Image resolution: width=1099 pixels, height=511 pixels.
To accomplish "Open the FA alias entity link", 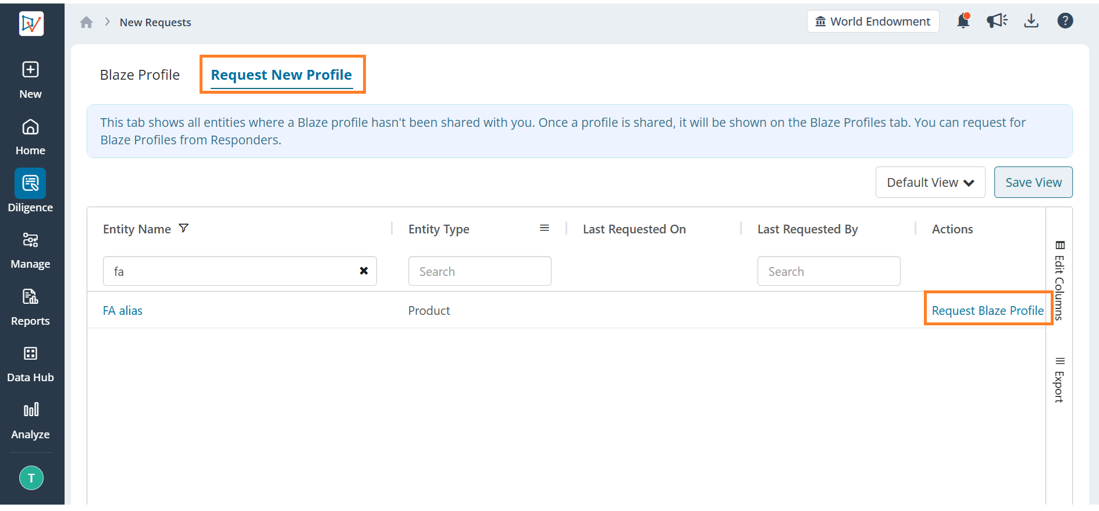I will coord(123,311).
